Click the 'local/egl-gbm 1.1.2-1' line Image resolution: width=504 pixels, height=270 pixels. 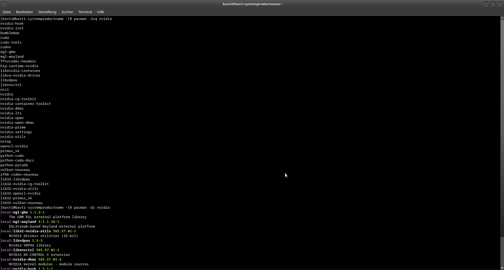click(23, 212)
